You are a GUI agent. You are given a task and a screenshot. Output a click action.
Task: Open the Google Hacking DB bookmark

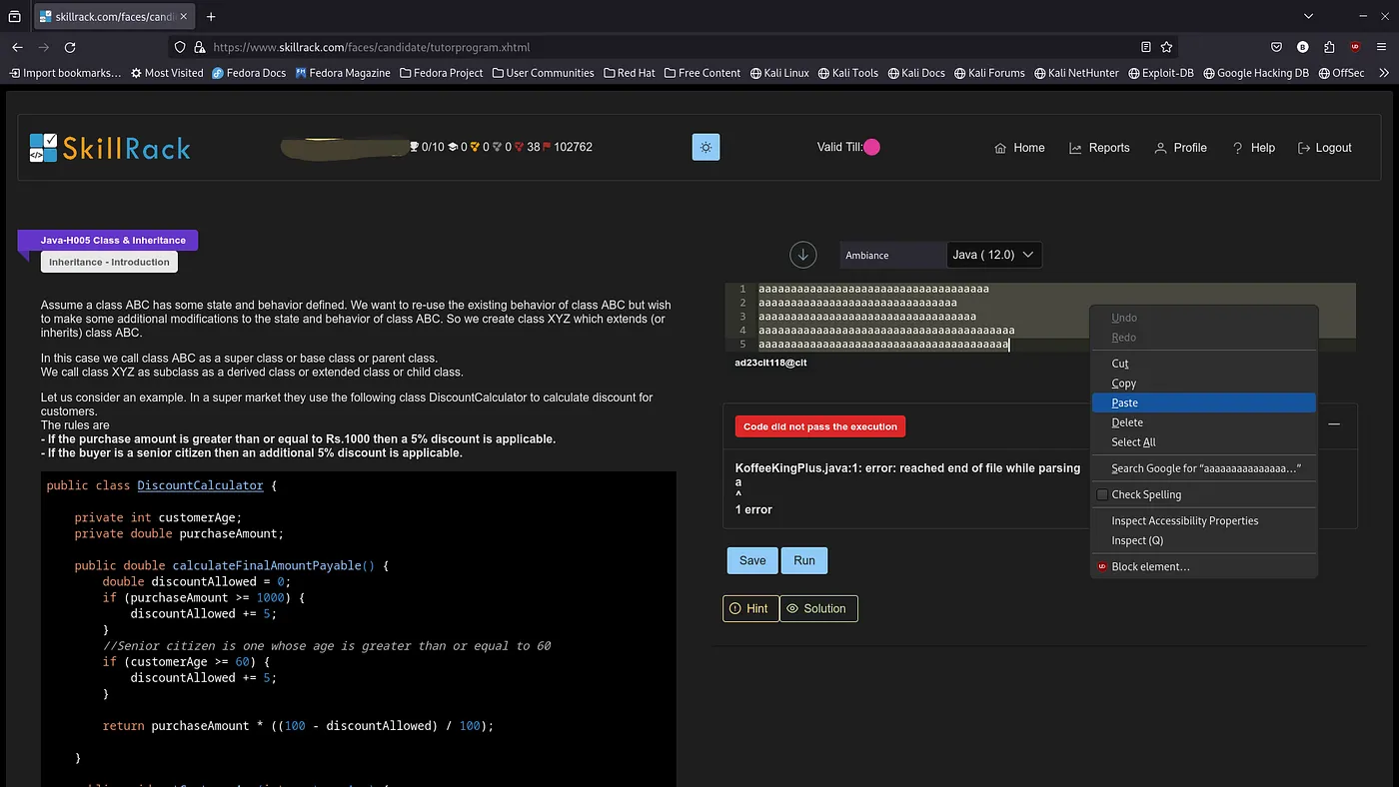tap(1255, 73)
